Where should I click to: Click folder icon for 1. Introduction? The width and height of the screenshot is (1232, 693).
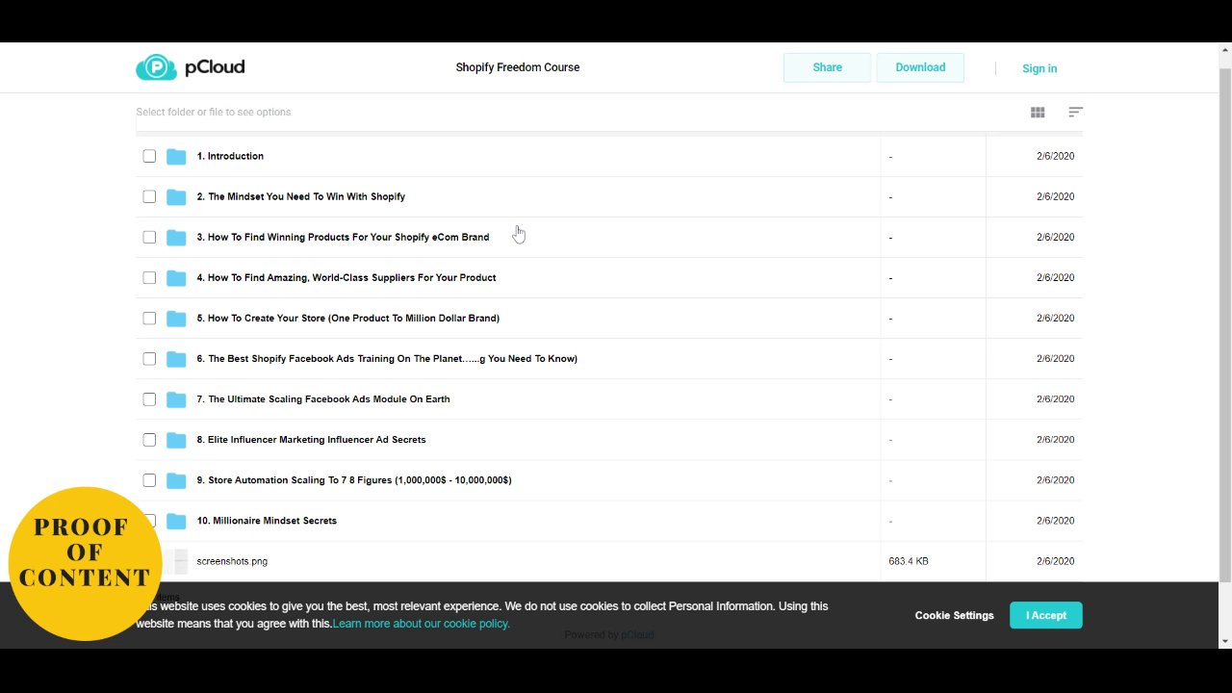point(176,156)
